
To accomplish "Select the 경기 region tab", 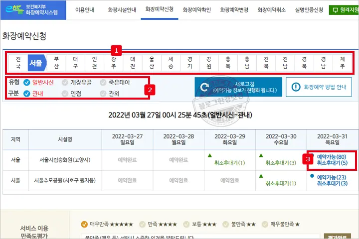I will pos(190,63).
